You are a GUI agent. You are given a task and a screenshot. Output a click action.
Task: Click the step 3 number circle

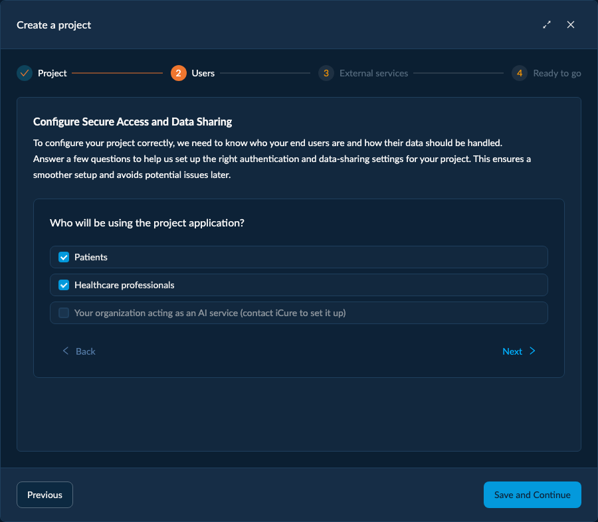[x=326, y=73]
